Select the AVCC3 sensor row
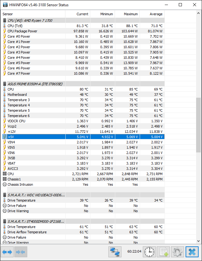This screenshot has width=202, height=261. click(x=82, y=169)
